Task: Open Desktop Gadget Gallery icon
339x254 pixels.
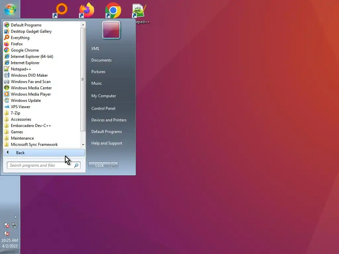Action: [x=7, y=31]
